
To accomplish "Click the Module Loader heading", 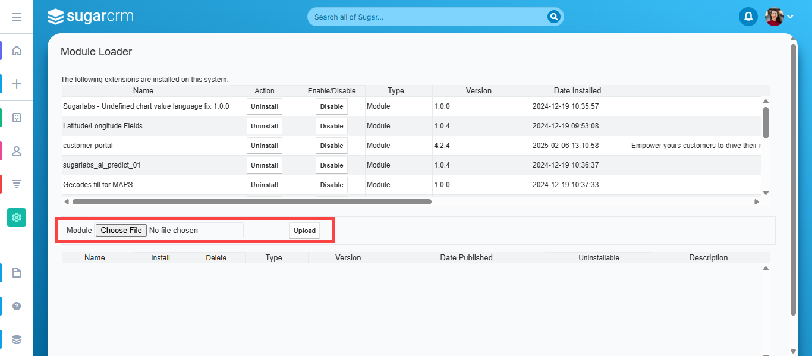I will click(96, 52).
